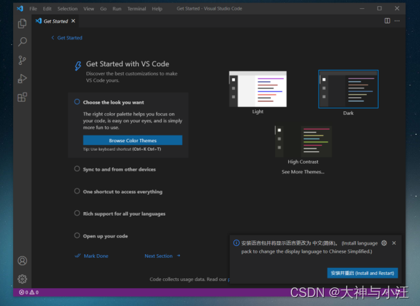420x306 pixels.
Task: Click the notification info icon
Action: tap(236, 243)
